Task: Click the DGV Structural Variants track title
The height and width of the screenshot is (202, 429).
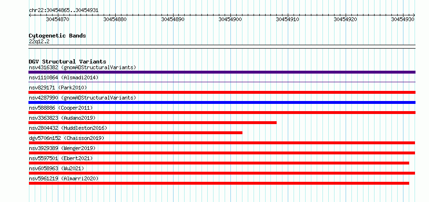Action: click(x=67, y=62)
